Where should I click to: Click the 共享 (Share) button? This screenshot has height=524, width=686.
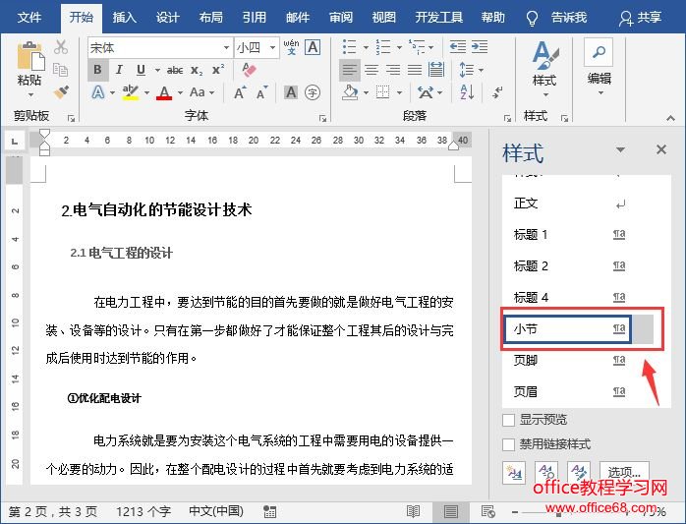[x=641, y=18]
